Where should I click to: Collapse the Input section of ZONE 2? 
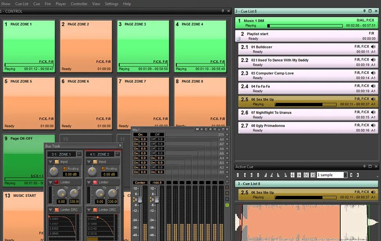point(88,162)
